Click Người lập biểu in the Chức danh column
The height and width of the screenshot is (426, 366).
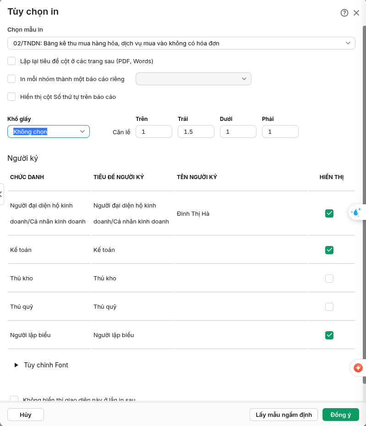(x=30, y=335)
